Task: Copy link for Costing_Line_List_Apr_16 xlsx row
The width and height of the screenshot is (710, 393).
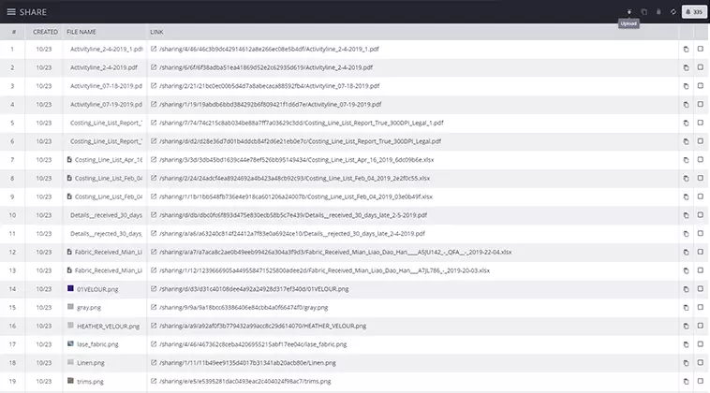Action: [x=686, y=160]
